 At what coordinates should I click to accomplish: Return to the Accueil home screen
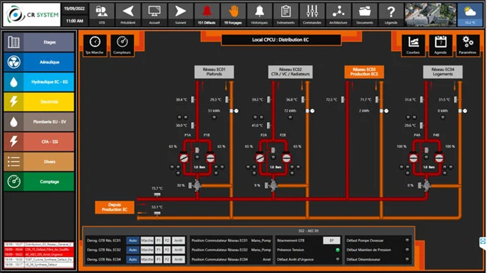point(154,14)
